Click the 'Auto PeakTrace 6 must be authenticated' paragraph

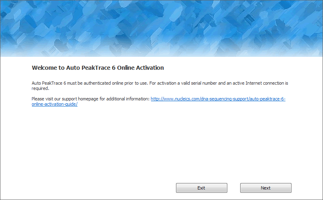pyautogui.click(x=159, y=85)
